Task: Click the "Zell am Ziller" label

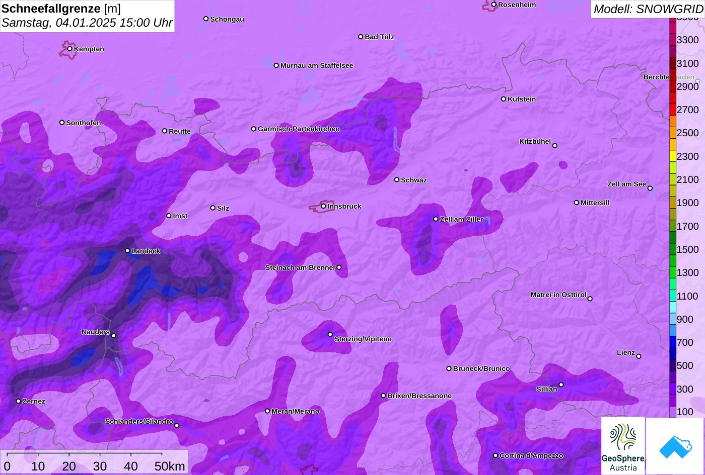Action: coord(461,219)
